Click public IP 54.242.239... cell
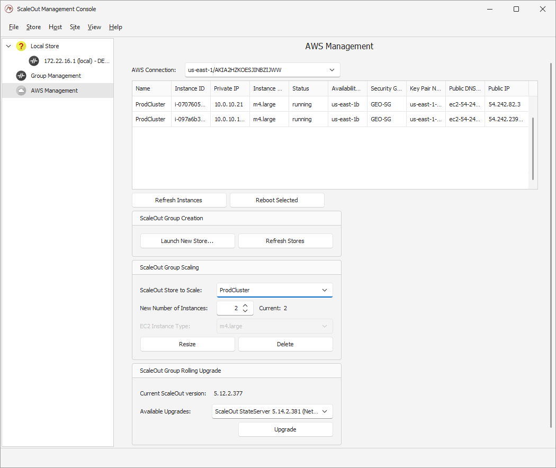Screen dimensions: 556x468 pos(506,119)
